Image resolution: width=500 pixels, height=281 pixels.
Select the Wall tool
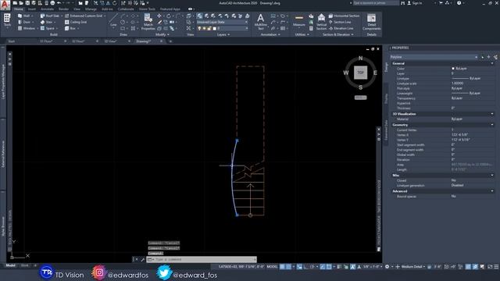[x=24, y=16]
